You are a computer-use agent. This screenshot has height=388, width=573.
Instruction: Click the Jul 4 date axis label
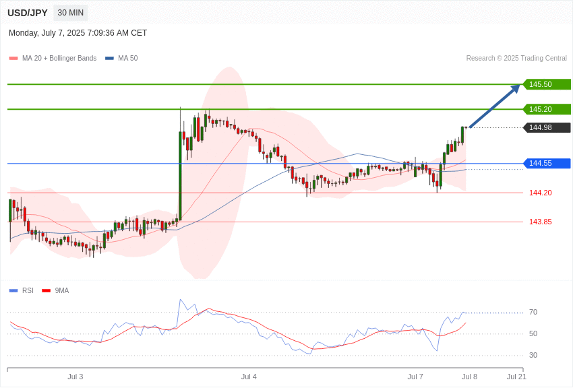click(x=249, y=377)
